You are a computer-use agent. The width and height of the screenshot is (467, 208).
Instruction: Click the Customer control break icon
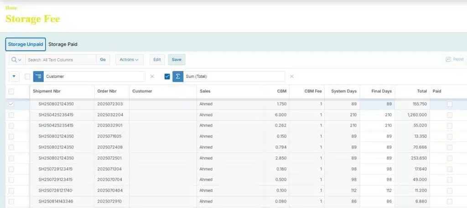pyautogui.click(x=38, y=76)
